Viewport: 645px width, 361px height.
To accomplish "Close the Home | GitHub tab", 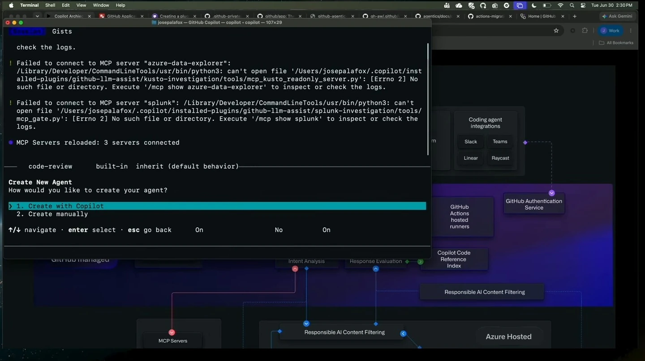I will pyautogui.click(x=562, y=16).
